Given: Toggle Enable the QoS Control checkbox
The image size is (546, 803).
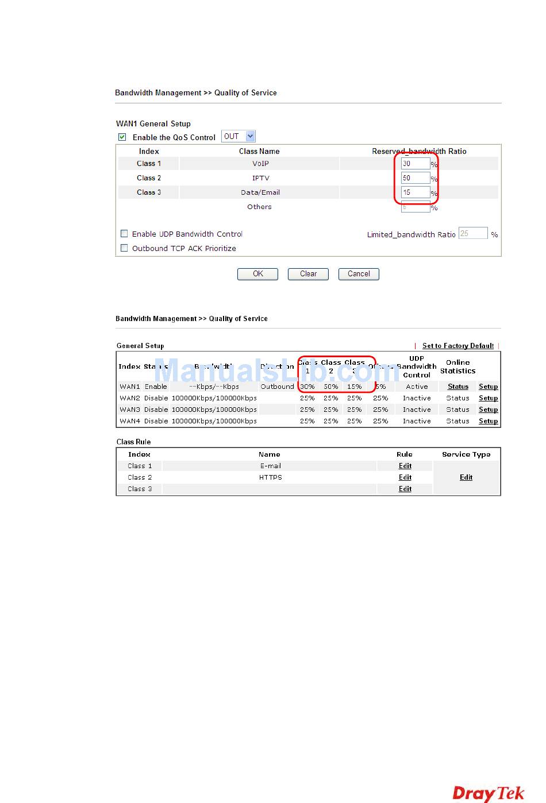Looking at the screenshot, I should pyautogui.click(x=122, y=137).
